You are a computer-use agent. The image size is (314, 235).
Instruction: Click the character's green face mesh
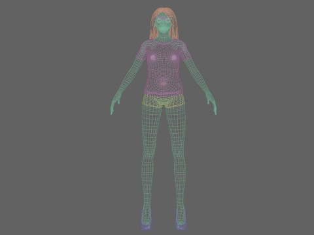pyautogui.click(x=164, y=23)
